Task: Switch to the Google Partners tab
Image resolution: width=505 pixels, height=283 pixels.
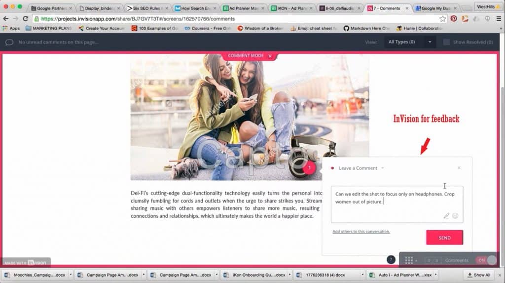Action: pos(51,8)
